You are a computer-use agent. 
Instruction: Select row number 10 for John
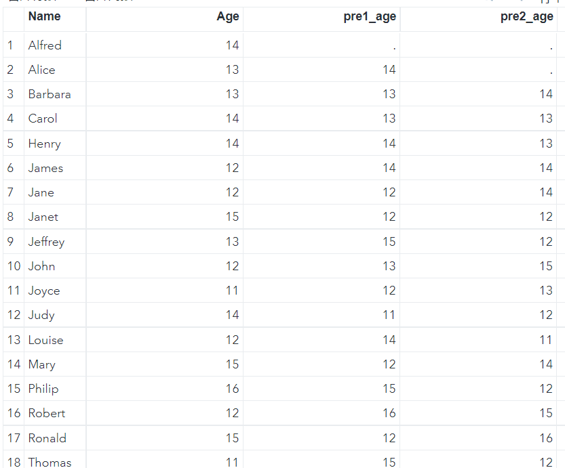pyautogui.click(x=14, y=266)
